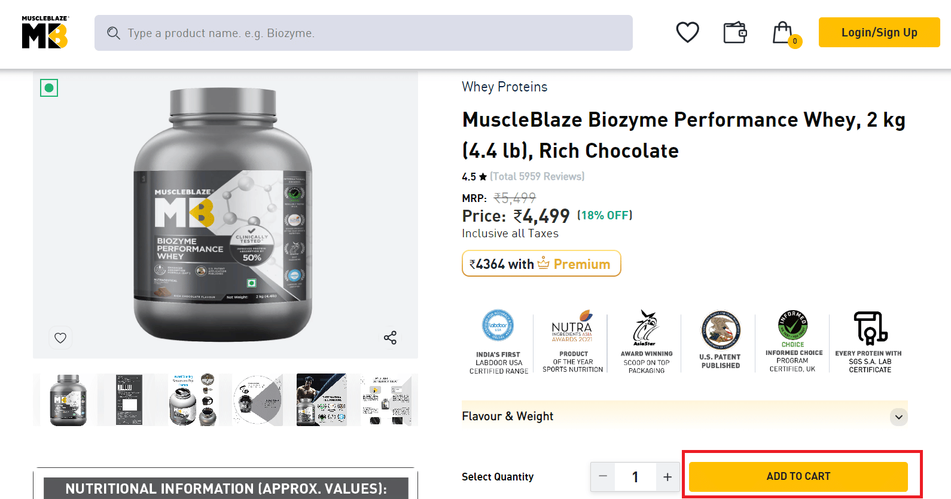Open the wishlist heart icon in header
This screenshot has height=499, width=951.
(687, 32)
